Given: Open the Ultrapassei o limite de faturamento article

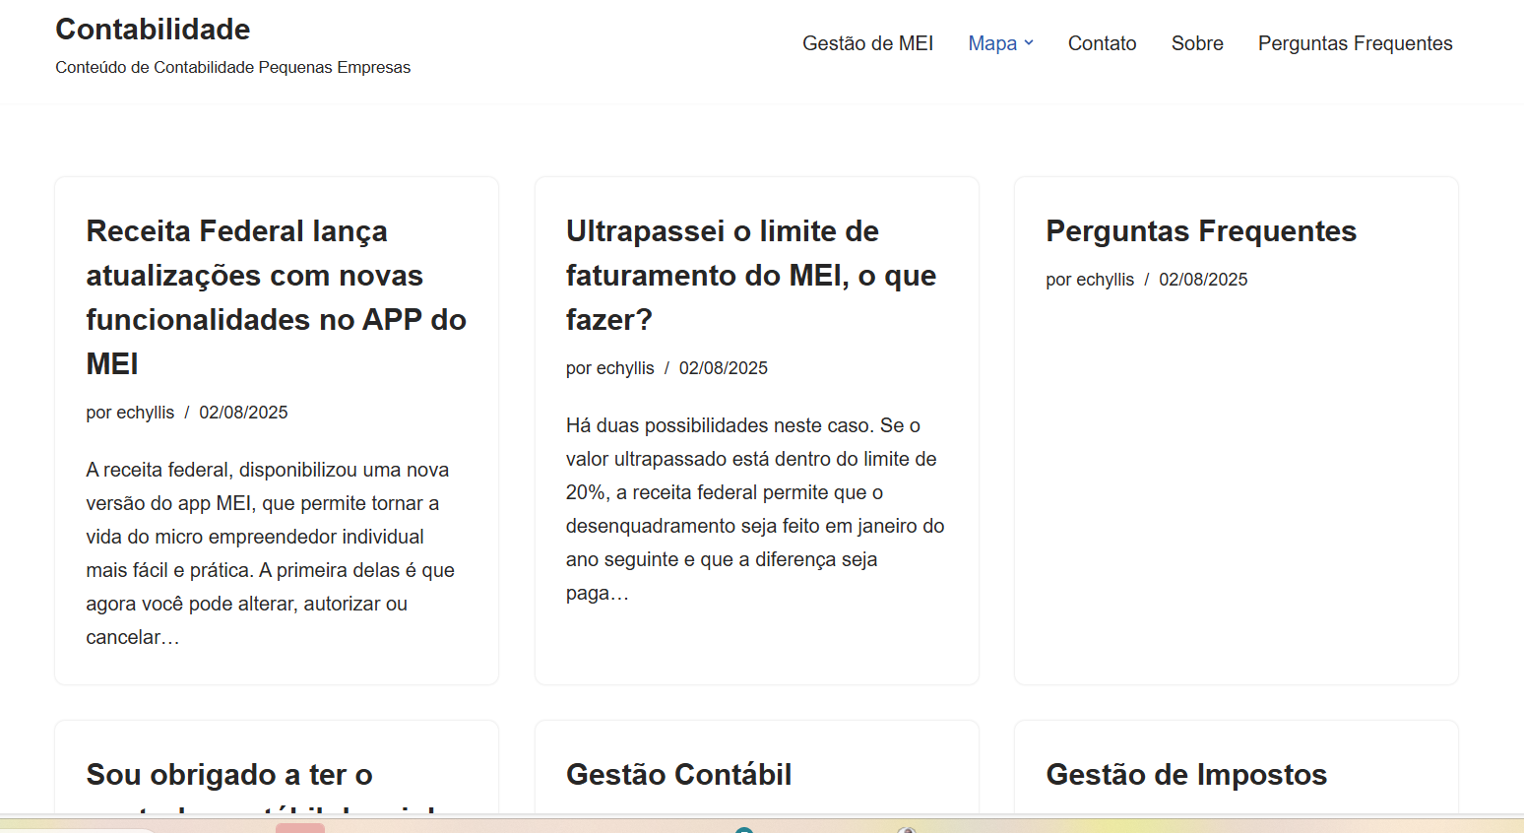Looking at the screenshot, I should click(x=751, y=275).
